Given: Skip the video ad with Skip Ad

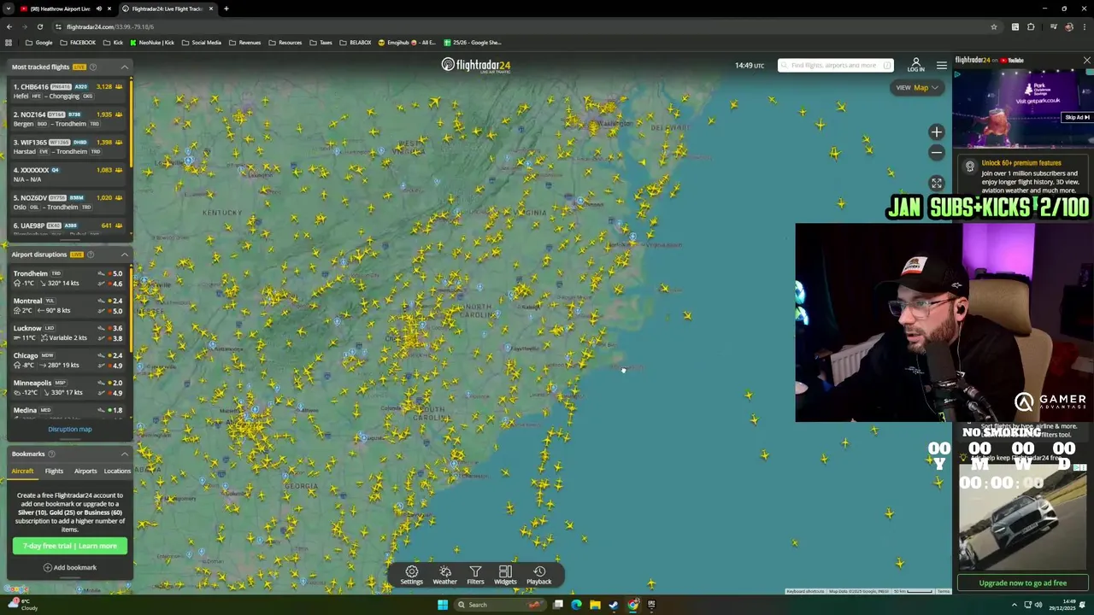Looking at the screenshot, I should point(1077,117).
